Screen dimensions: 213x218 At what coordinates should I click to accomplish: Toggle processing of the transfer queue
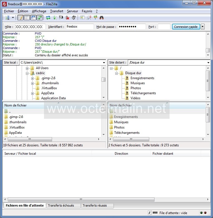pyautogui.click(x=55, y=18)
